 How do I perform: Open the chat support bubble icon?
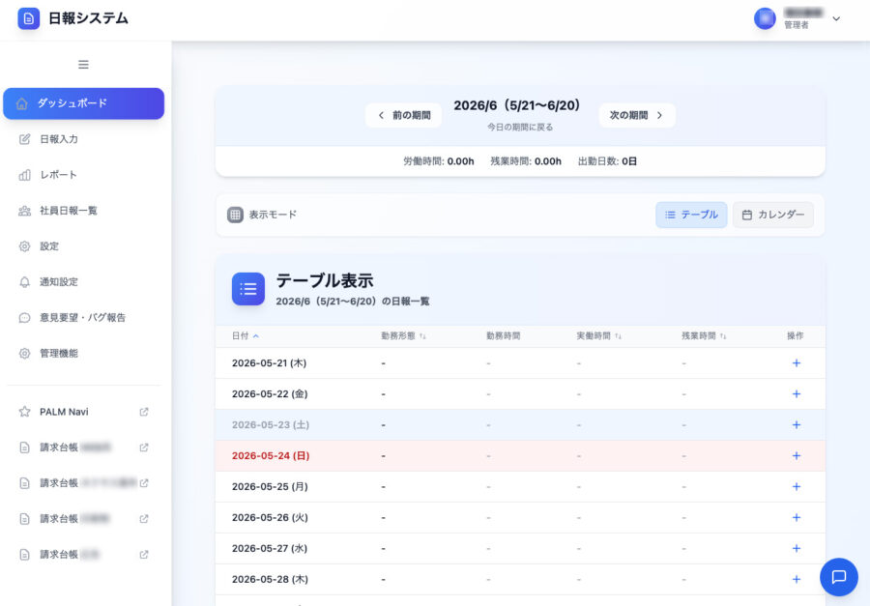click(x=838, y=577)
